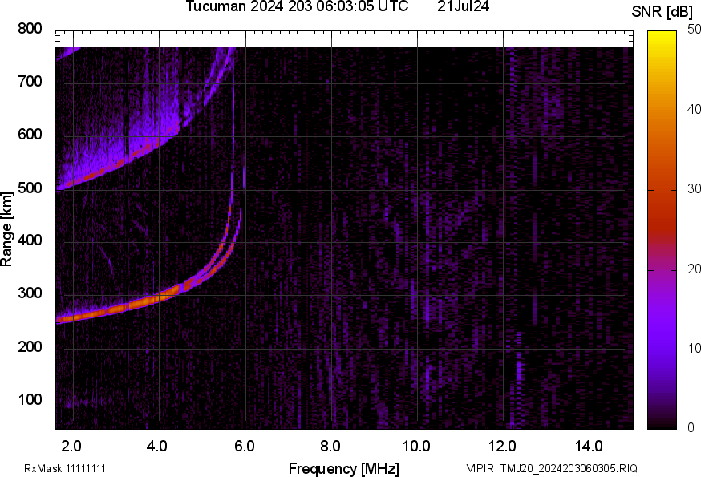This screenshot has height=477, width=701.
Task: Click the range axis label '600'
Action: (30, 134)
